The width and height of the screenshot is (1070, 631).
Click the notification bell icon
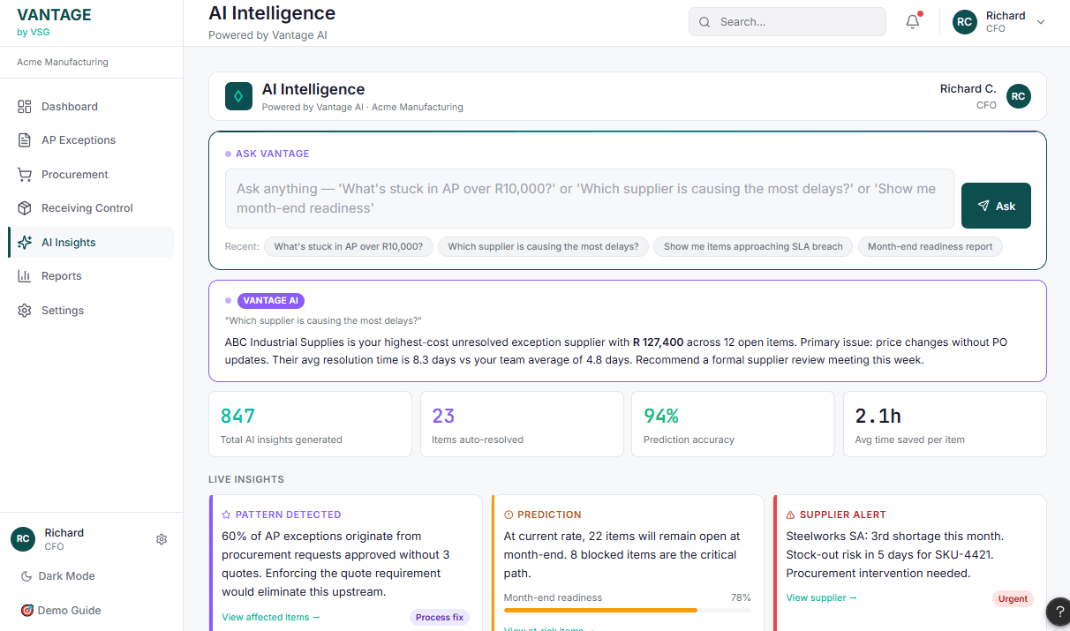point(912,21)
